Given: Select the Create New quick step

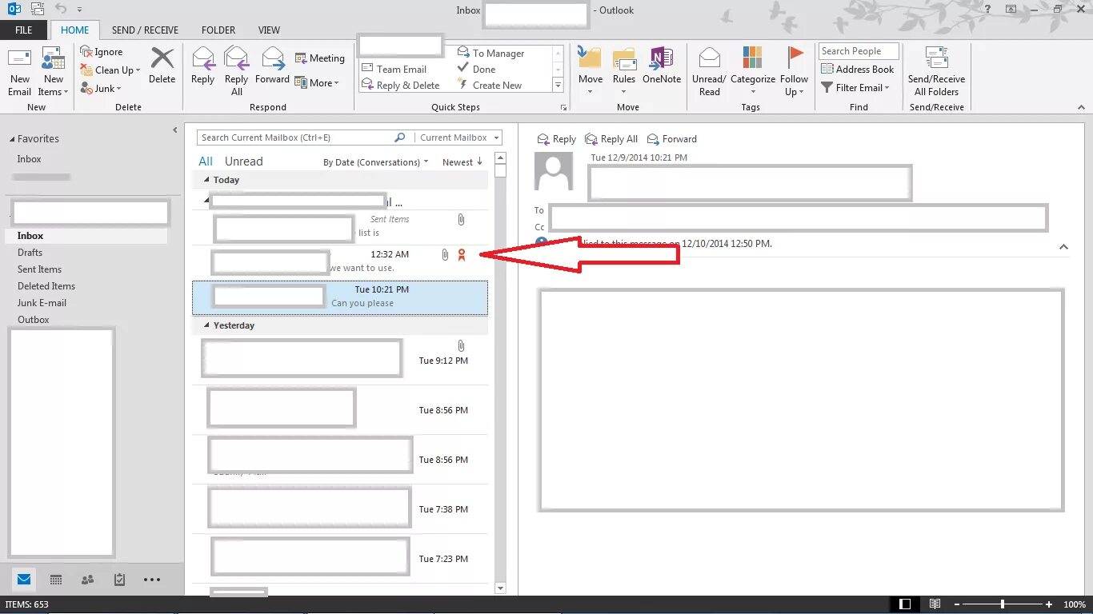Looking at the screenshot, I should 489,86.
